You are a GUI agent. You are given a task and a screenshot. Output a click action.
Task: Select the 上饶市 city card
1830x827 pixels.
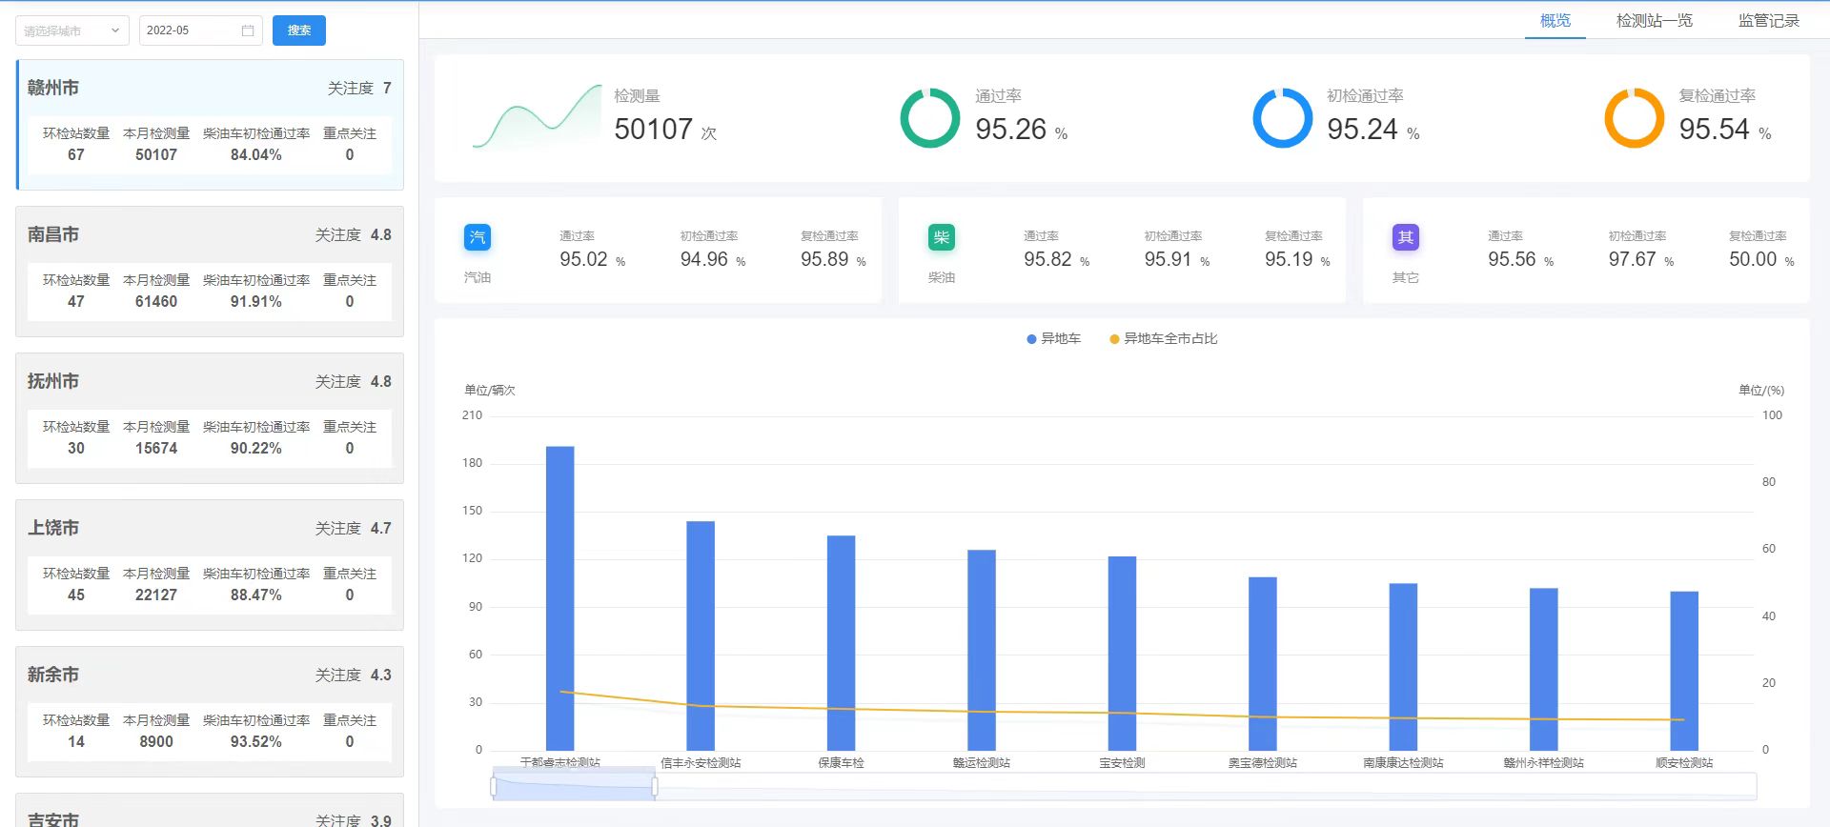point(210,565)
